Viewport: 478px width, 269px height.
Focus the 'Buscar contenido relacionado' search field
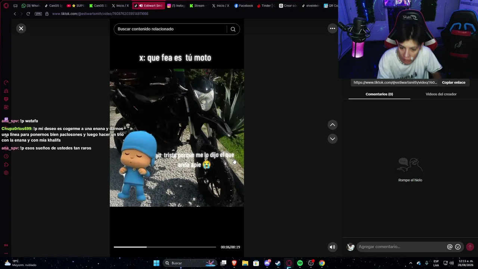(x=170, y=29)
